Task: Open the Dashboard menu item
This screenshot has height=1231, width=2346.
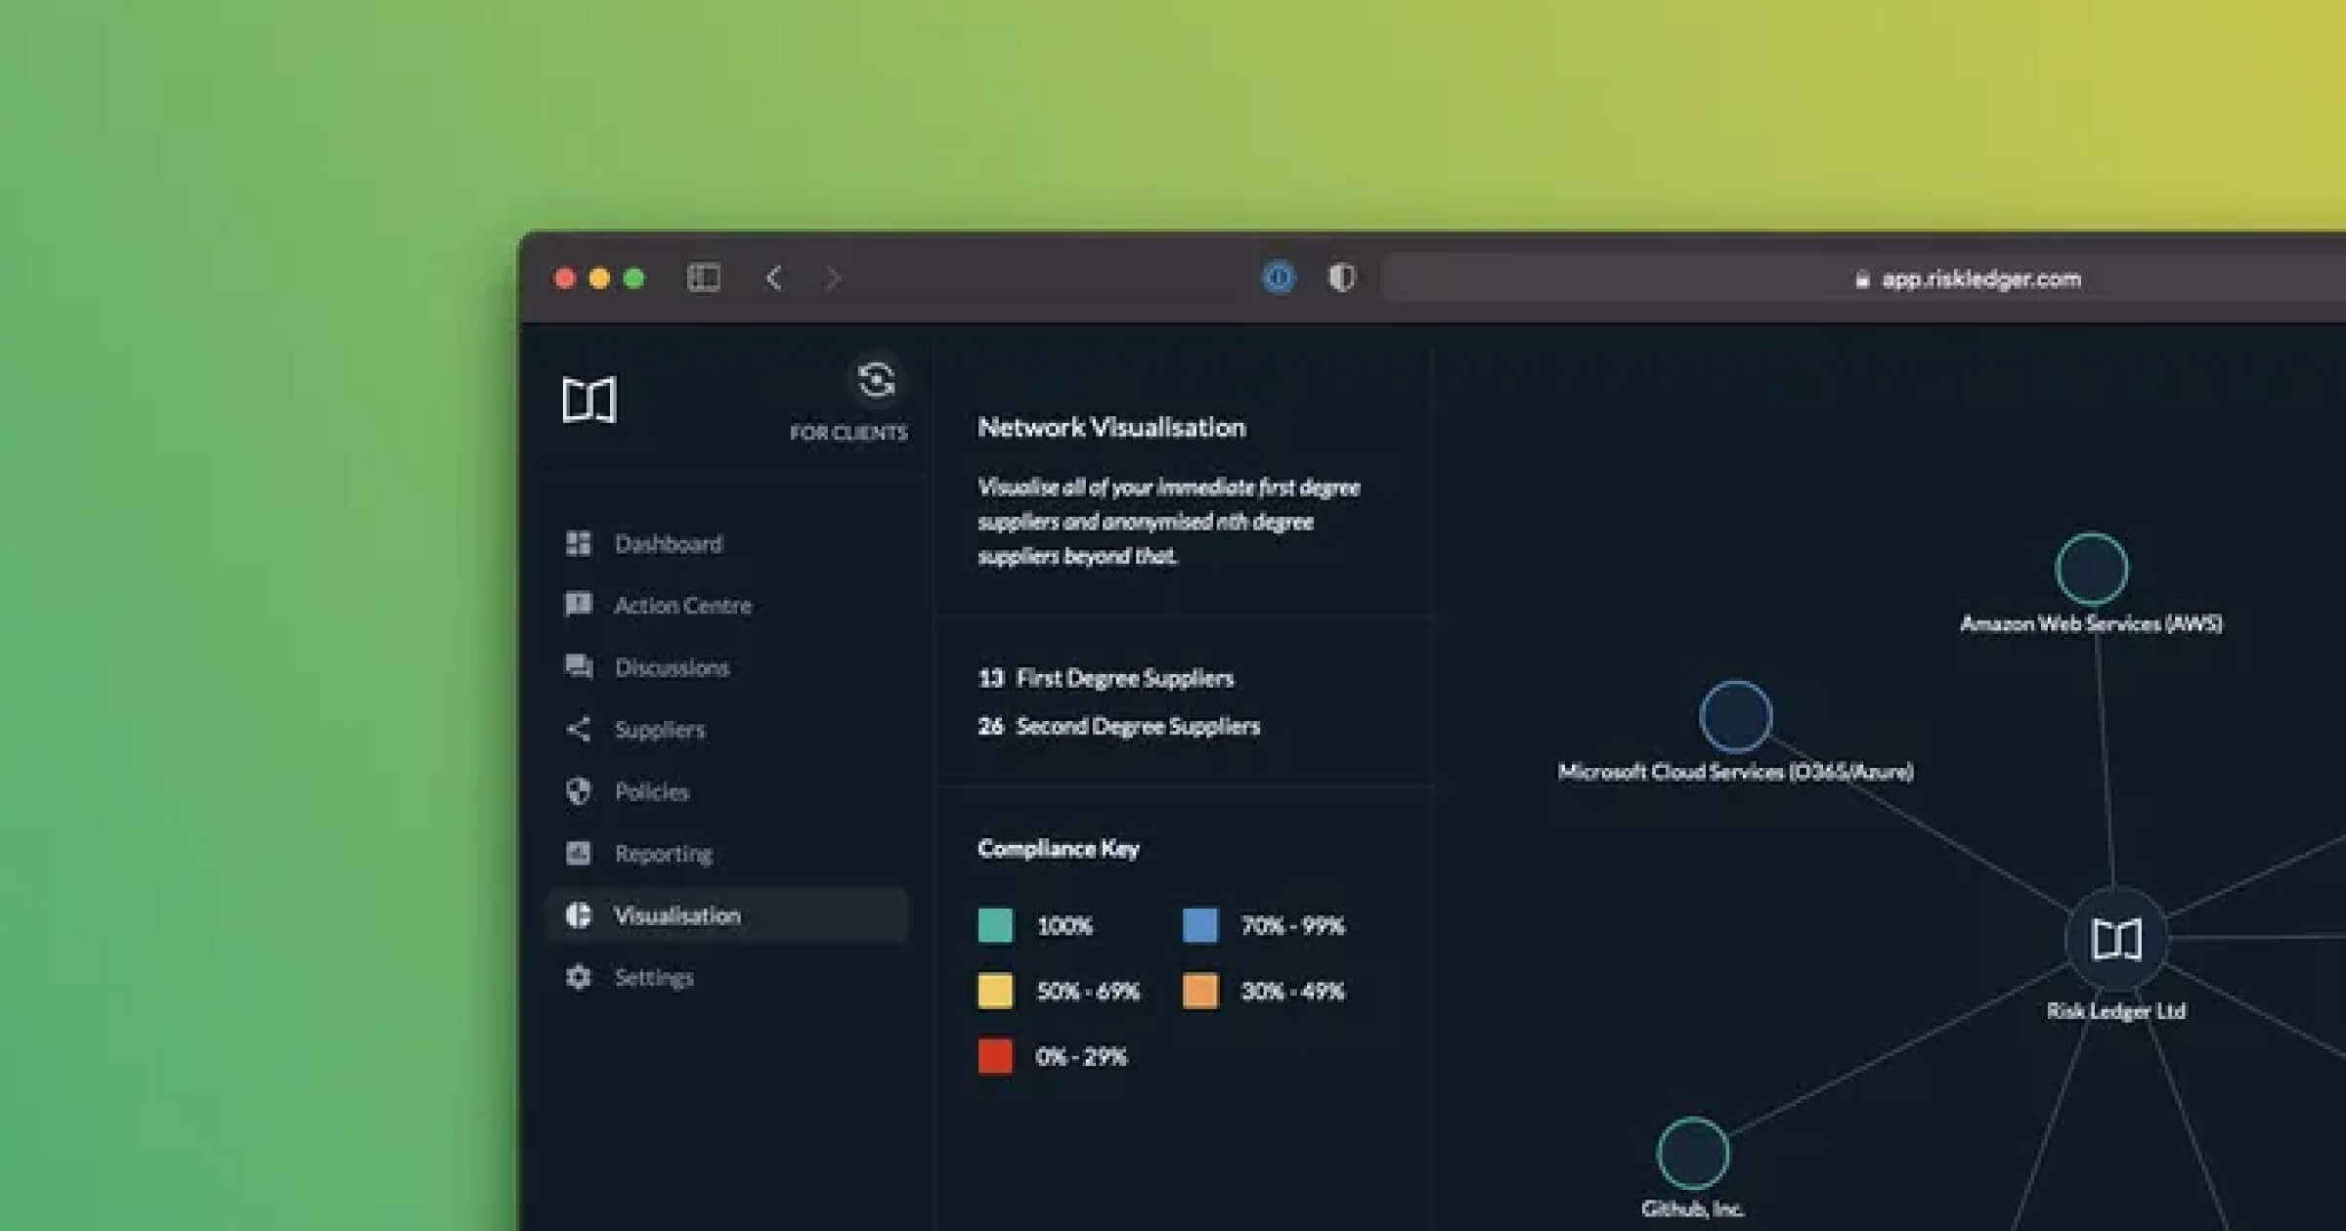Action: pyautogui.click(x=727, y=543)
